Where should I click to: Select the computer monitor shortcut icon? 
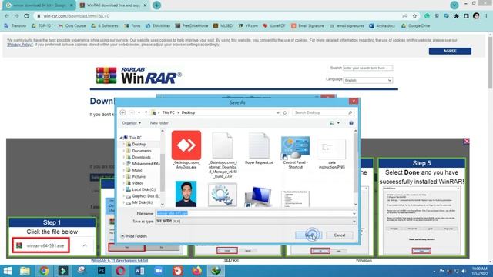(x=259, y=196)
